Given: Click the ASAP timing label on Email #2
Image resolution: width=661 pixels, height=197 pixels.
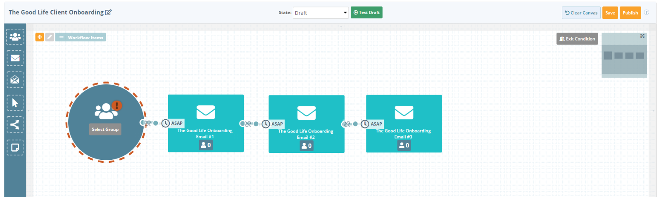Looking at the screenshot, I should point(277,124).
